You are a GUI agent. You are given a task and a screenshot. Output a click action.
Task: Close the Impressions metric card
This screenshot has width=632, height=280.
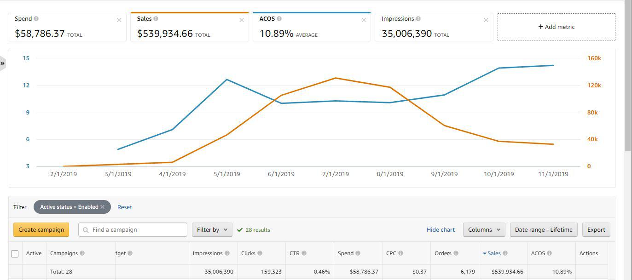[x=486, y=20]
